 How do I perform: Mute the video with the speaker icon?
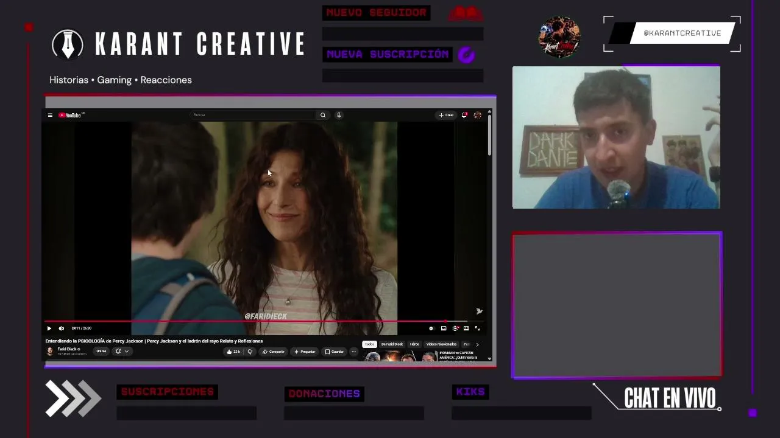click(x=61, y=328)
